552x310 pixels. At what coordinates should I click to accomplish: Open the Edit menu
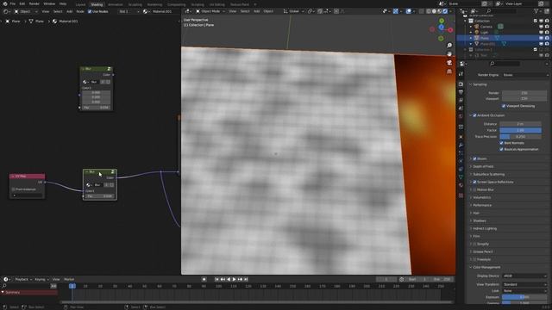click(22, 3)
